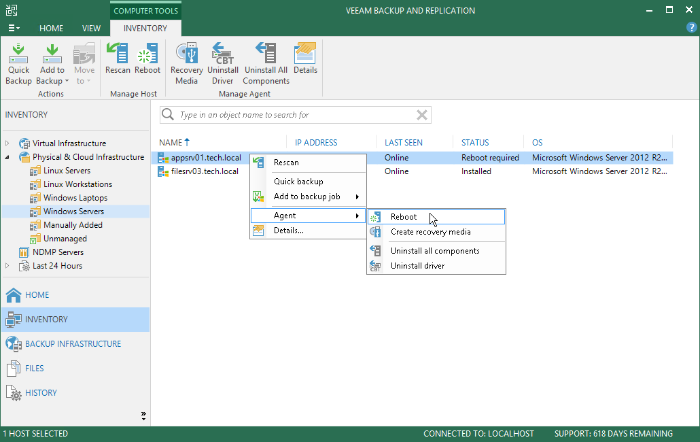Open the Unmanaged group
Screen dimensions: 700x442
[x=65, y=239]
